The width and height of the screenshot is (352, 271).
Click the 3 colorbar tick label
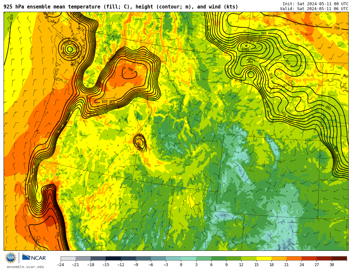point(196,265)
